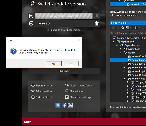Viewport: 146px width, 126px height.
Task: Open the Facebook icon
Action: [x=64, y=105]
